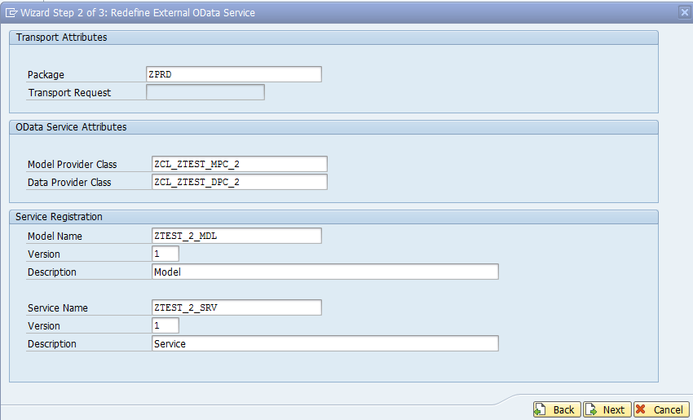Screen dimensions: 693x420
Task: Click the Data Provider Class label
Action: [x=69, y=183]
